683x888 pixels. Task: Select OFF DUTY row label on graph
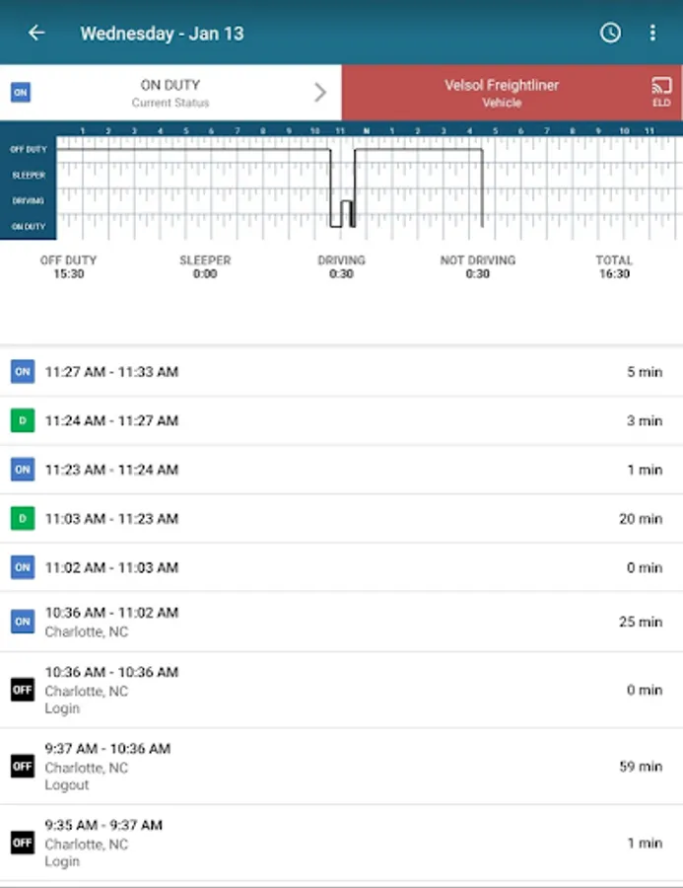(x=29, y=150)
